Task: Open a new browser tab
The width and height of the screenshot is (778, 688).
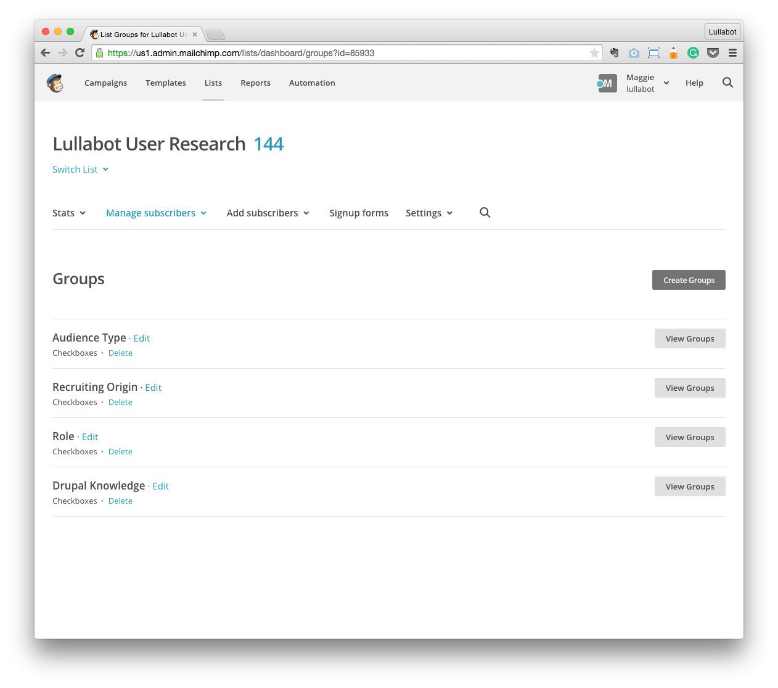Action: [x=215, y=35]
